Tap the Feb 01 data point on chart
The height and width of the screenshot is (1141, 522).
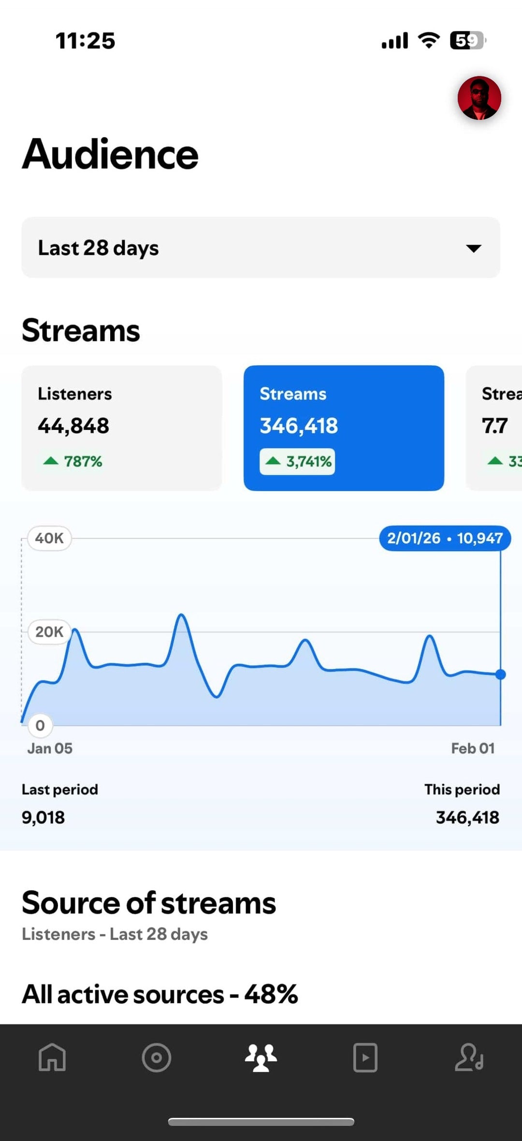501,674
